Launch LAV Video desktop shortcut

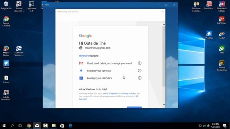[222, 20]
